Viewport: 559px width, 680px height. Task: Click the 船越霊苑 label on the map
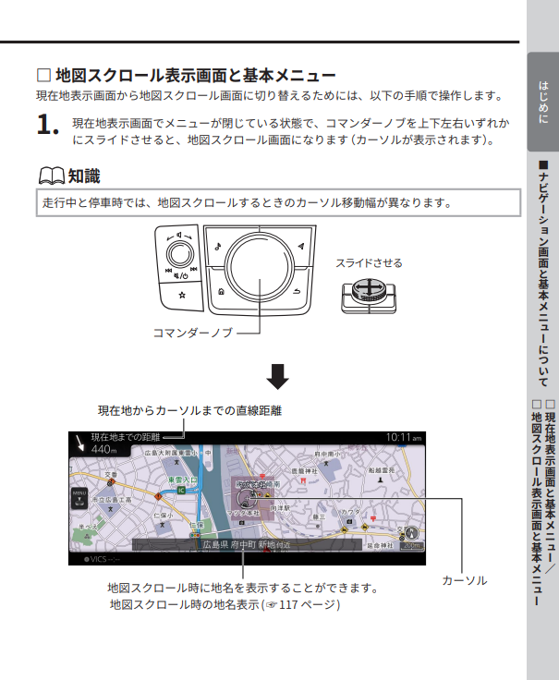[x=382, y=470]
